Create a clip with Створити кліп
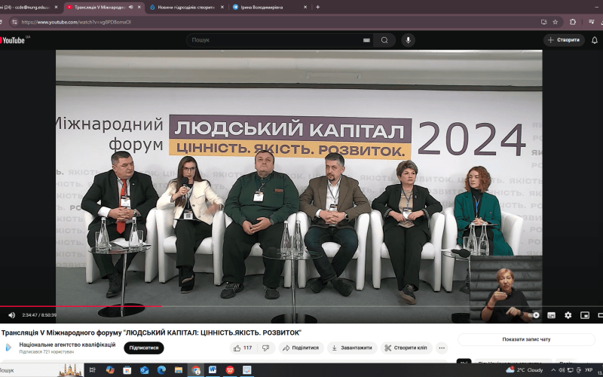 406,348
